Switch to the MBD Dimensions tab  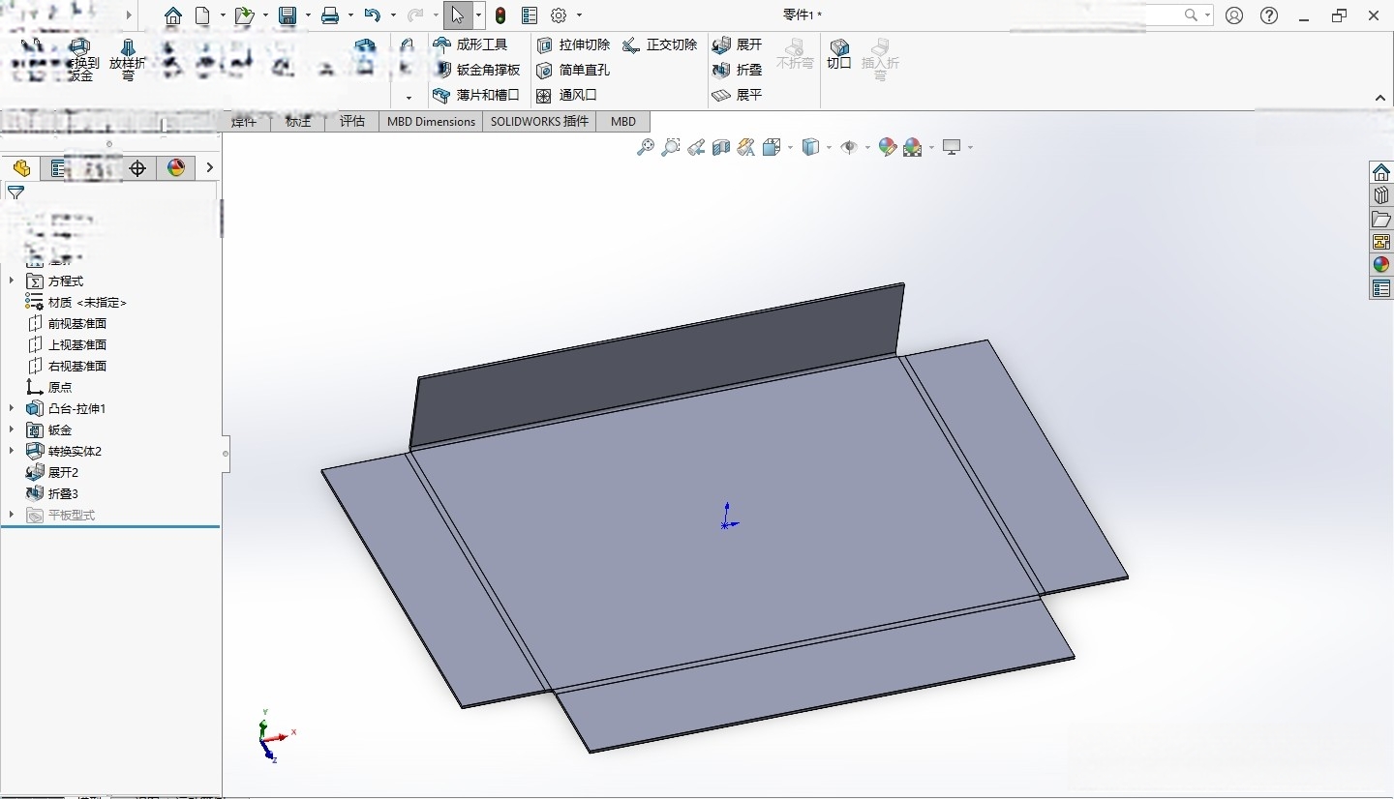[x=431, y=121]
